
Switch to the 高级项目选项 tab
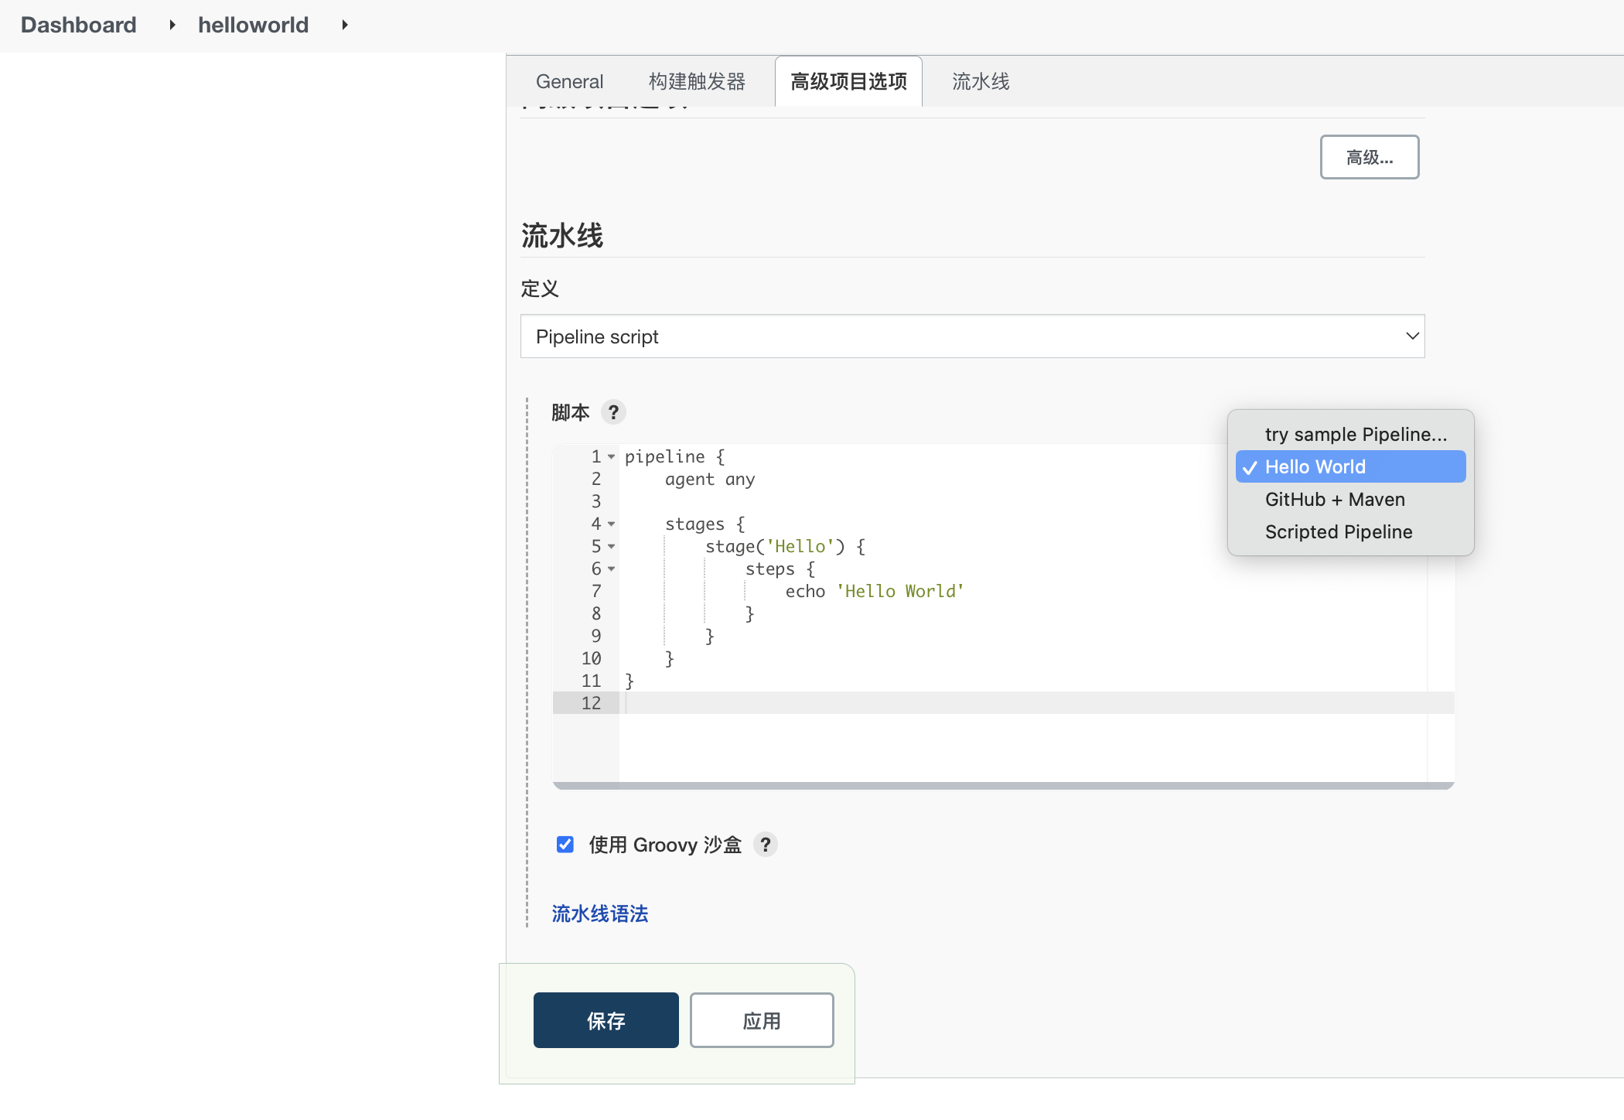pos(848,81)
